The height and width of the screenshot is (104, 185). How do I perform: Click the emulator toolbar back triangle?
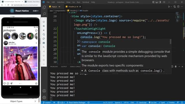click(x=44, y=51)
